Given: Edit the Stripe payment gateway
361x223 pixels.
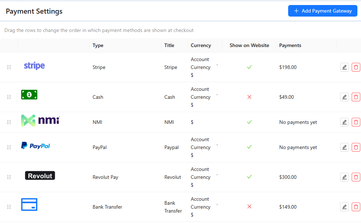Looking at the screenshot, I should click(x=344, y=67).
